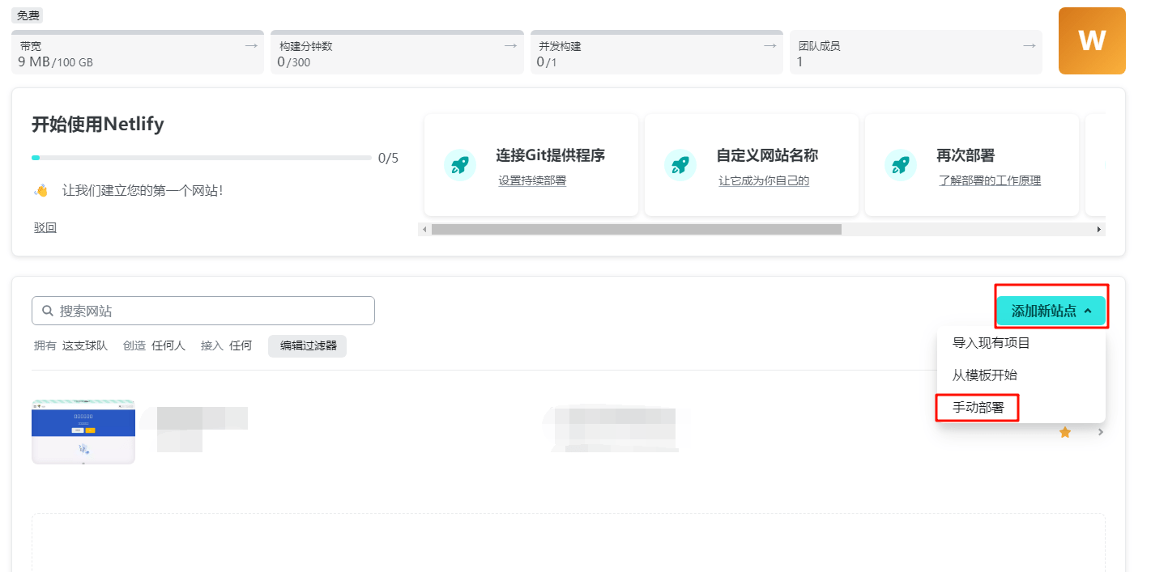Screen dimensions: 1151x572
Task: Click the arrow icon on the 团队成员 card
Action: (x=1029, y=46)
